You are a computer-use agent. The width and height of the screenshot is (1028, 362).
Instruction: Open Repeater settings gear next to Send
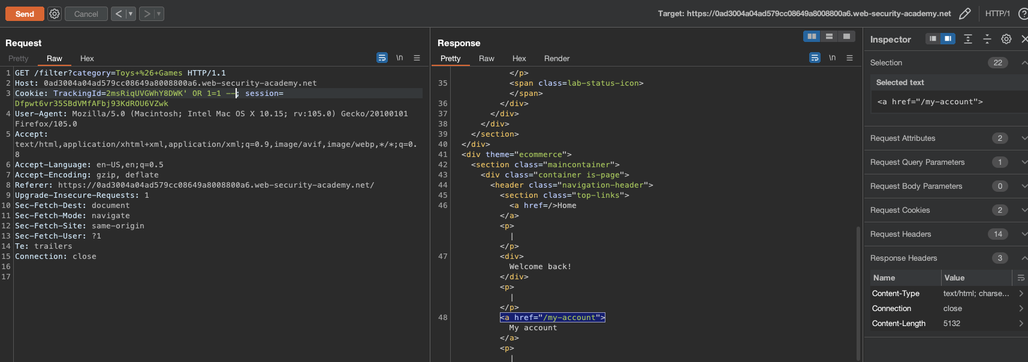click(55, 14)
